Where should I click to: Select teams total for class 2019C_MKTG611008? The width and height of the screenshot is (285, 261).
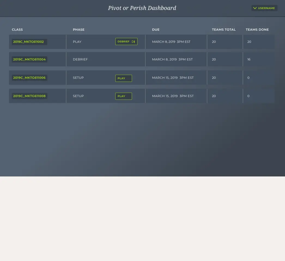pos(214,96)
